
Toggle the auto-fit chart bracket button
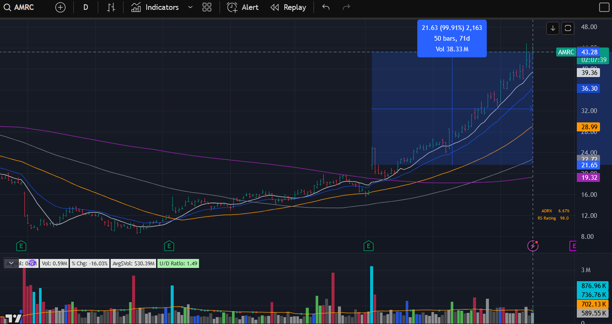point(568,28)
